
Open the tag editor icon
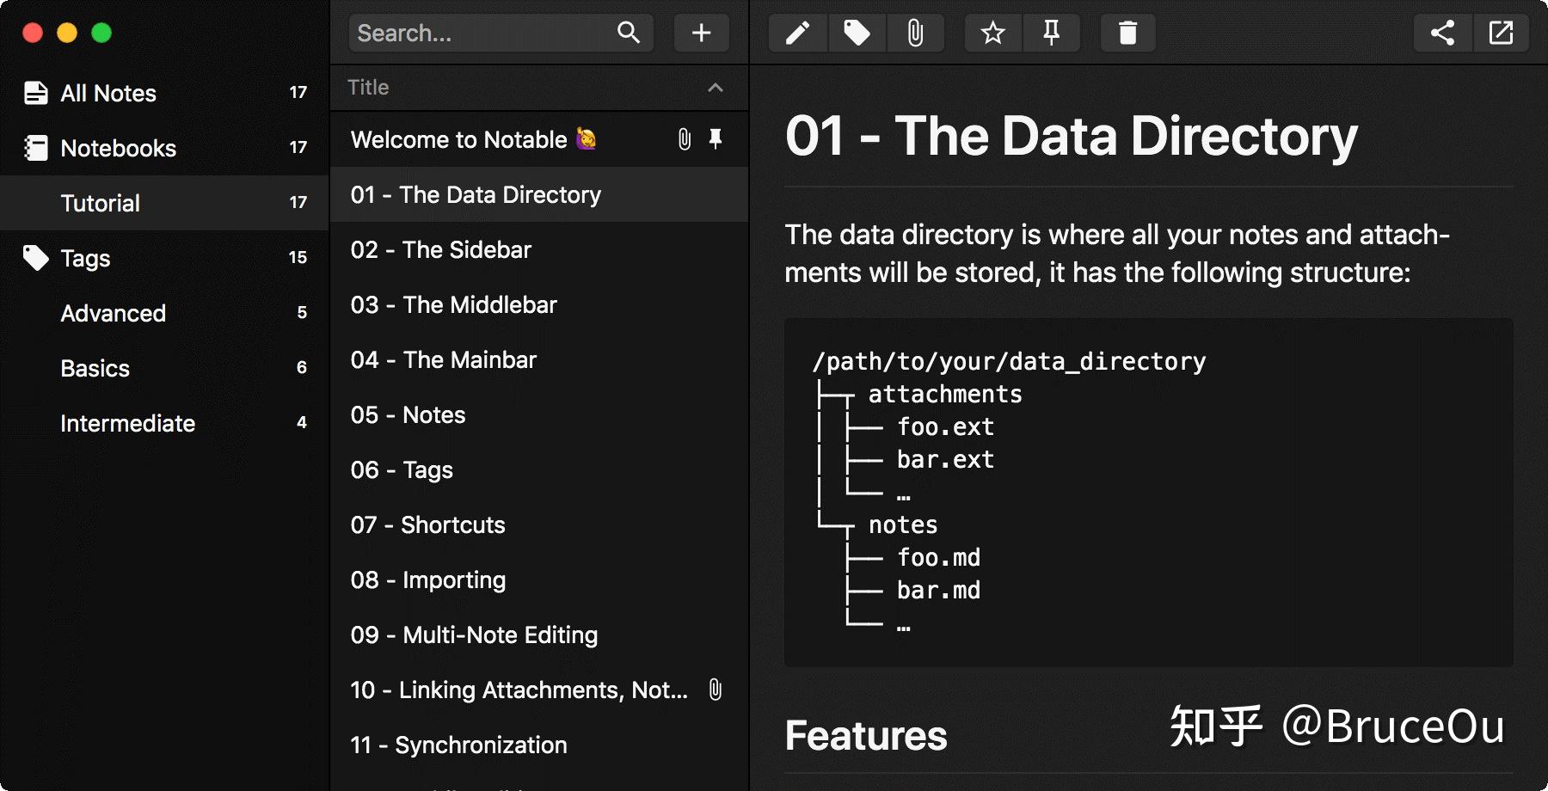click(857, 34)
